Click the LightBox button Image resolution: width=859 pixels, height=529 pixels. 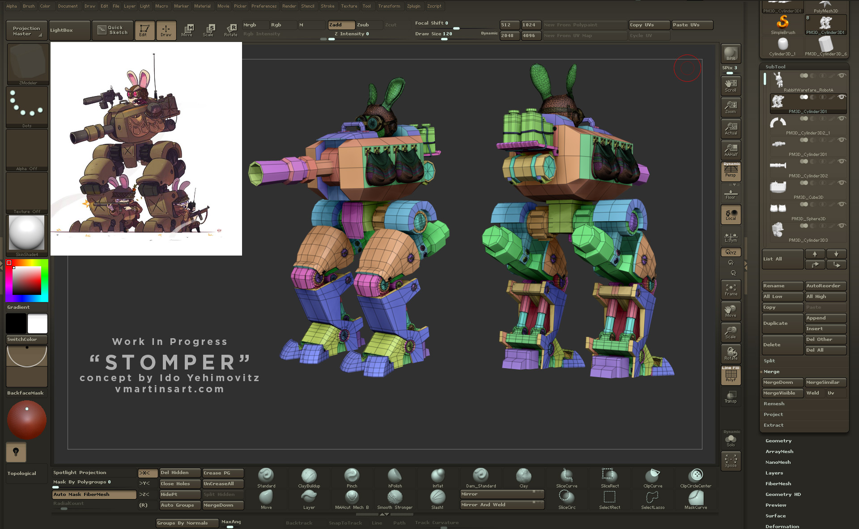(70, 30)
